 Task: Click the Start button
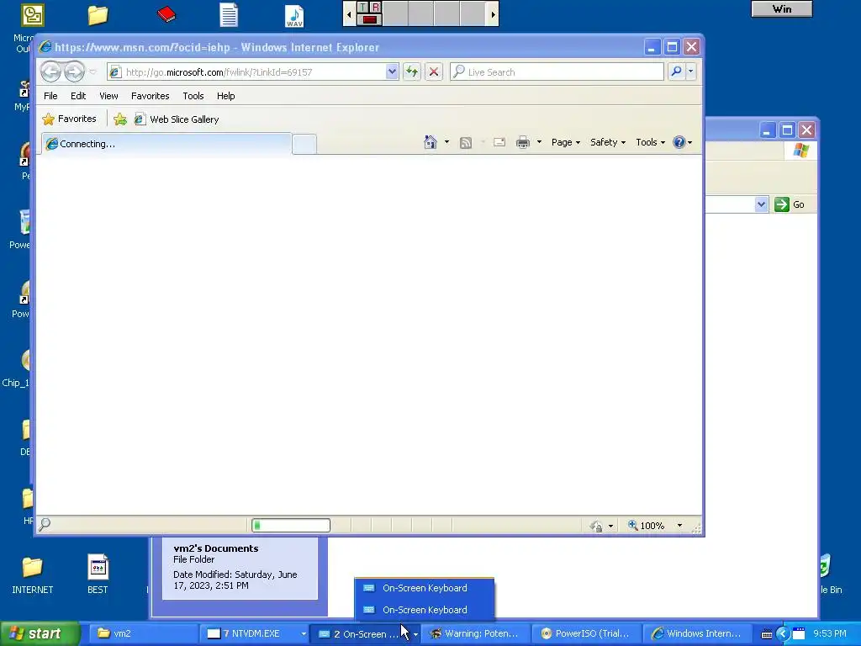[40, 633]
